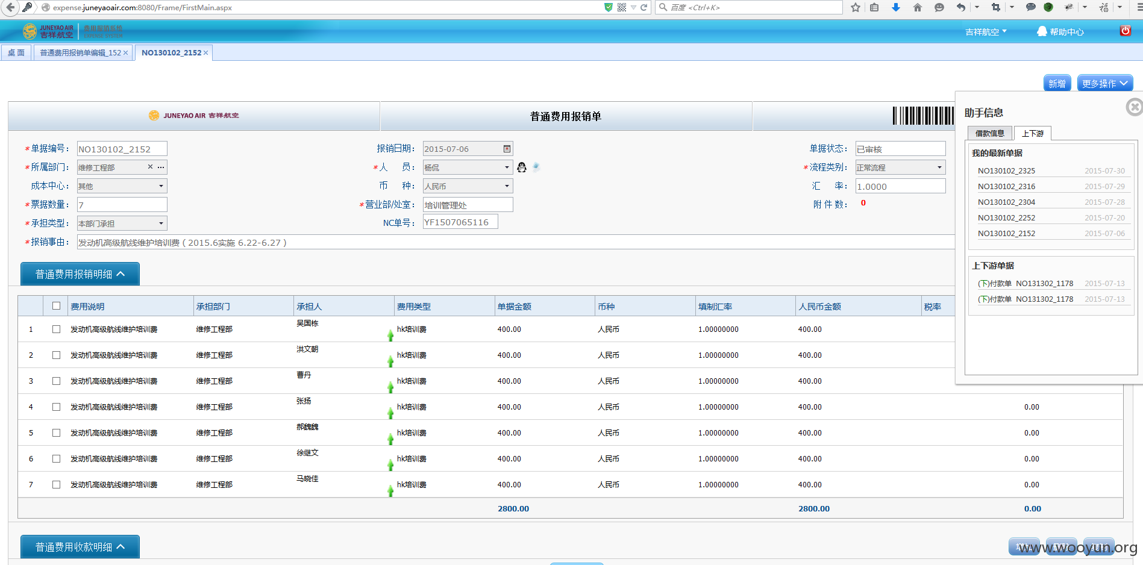Click the green arrow in row 4 承担人
This screenshot has height=565, width=1143.
pos(390,413)
